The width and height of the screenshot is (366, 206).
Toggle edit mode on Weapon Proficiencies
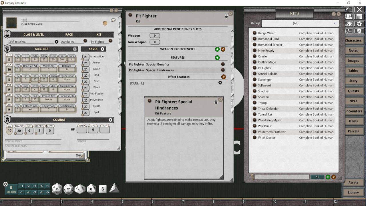click(223, 49)
